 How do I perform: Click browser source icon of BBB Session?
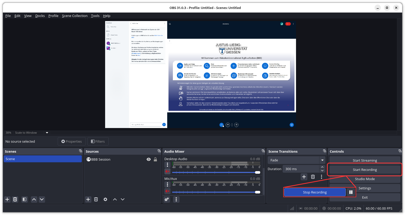[x=89, y=159]
